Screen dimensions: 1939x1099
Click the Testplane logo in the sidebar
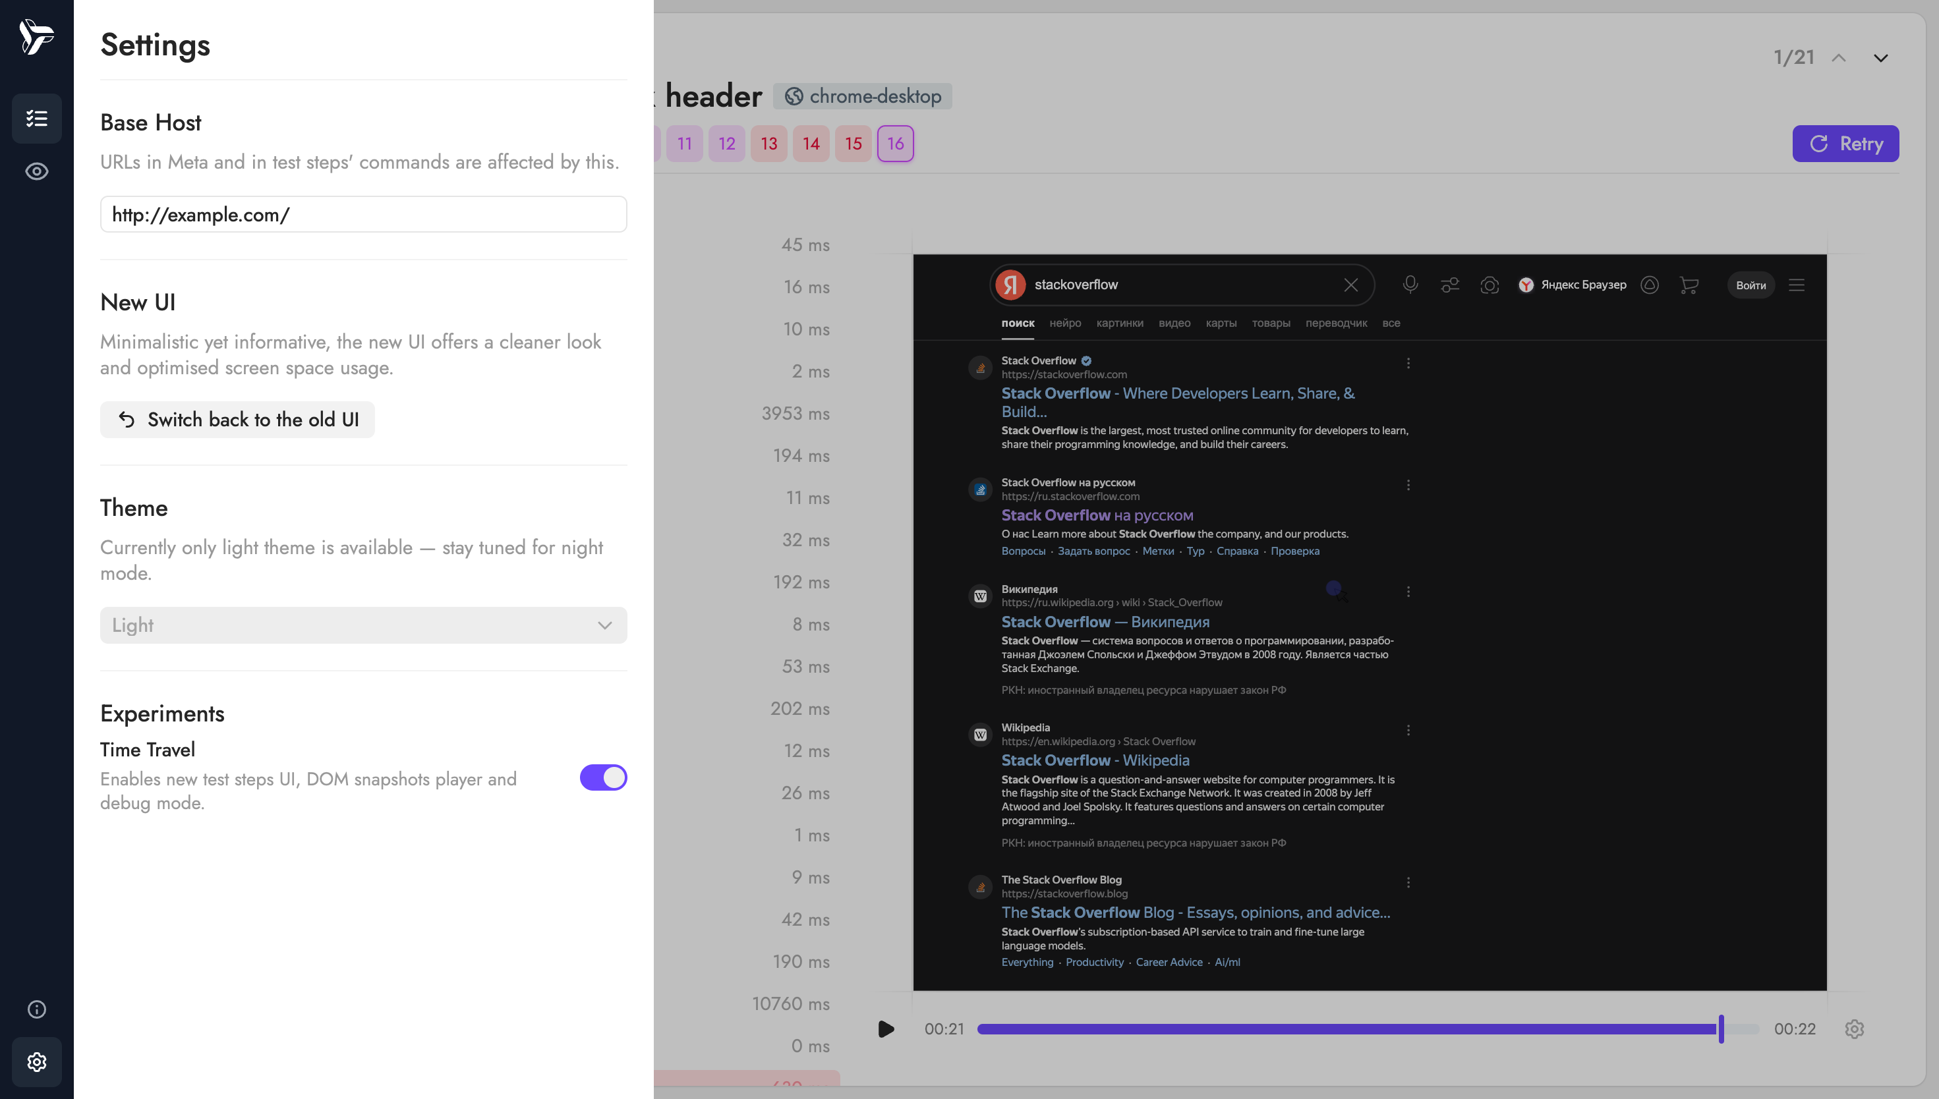(x=36, y=36)
